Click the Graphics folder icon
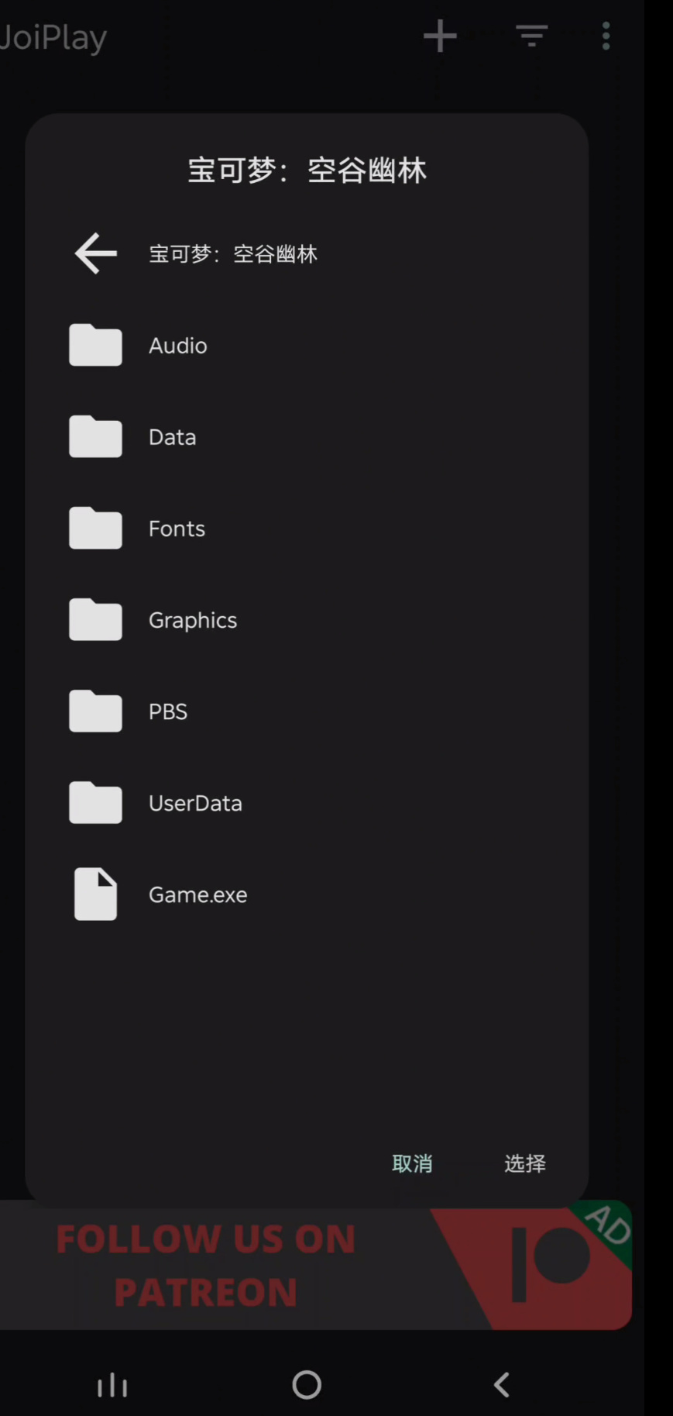This screenshot has height=1416, width=673. [95, 619]
